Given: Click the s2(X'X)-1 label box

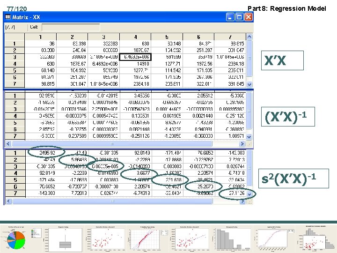Looking at the screenshot, I should (293, 179).
